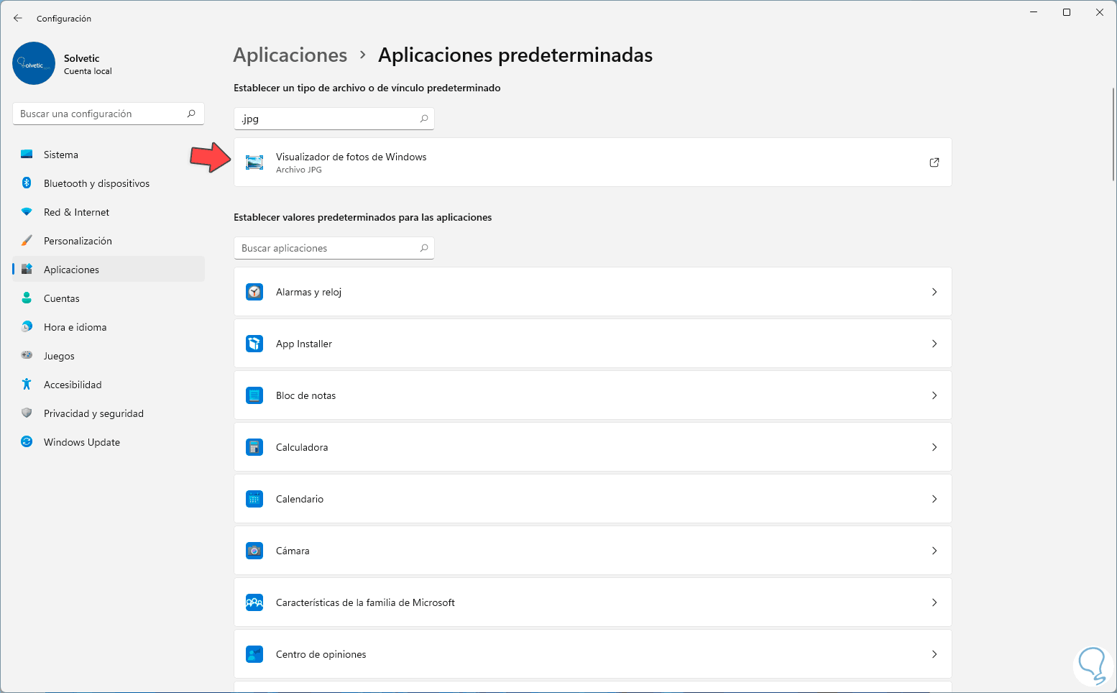Expand the Calendario app entry chevron
This screenshot has width=1117, height=693.
click(934, 499)
